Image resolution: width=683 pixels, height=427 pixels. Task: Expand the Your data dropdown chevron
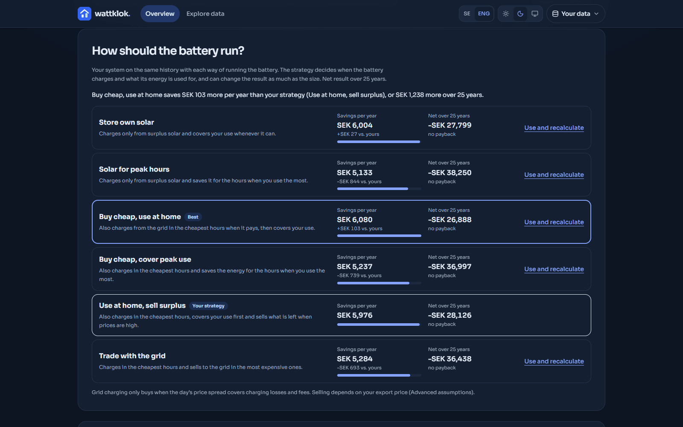[x=596, y=14]
